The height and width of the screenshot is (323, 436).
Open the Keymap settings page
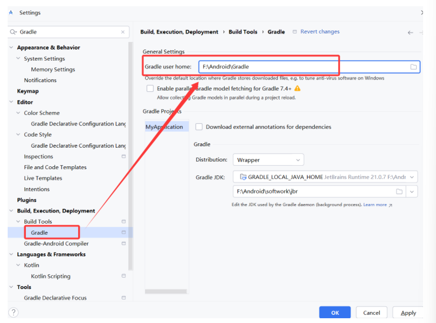(x=28, y=91)
